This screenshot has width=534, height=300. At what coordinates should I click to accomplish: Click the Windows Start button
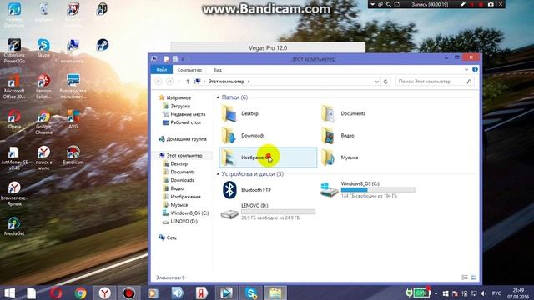tap(9, 292)
